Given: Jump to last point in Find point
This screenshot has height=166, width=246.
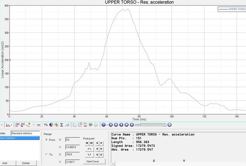Looking at the screenshot, I should tap(92, 143).
